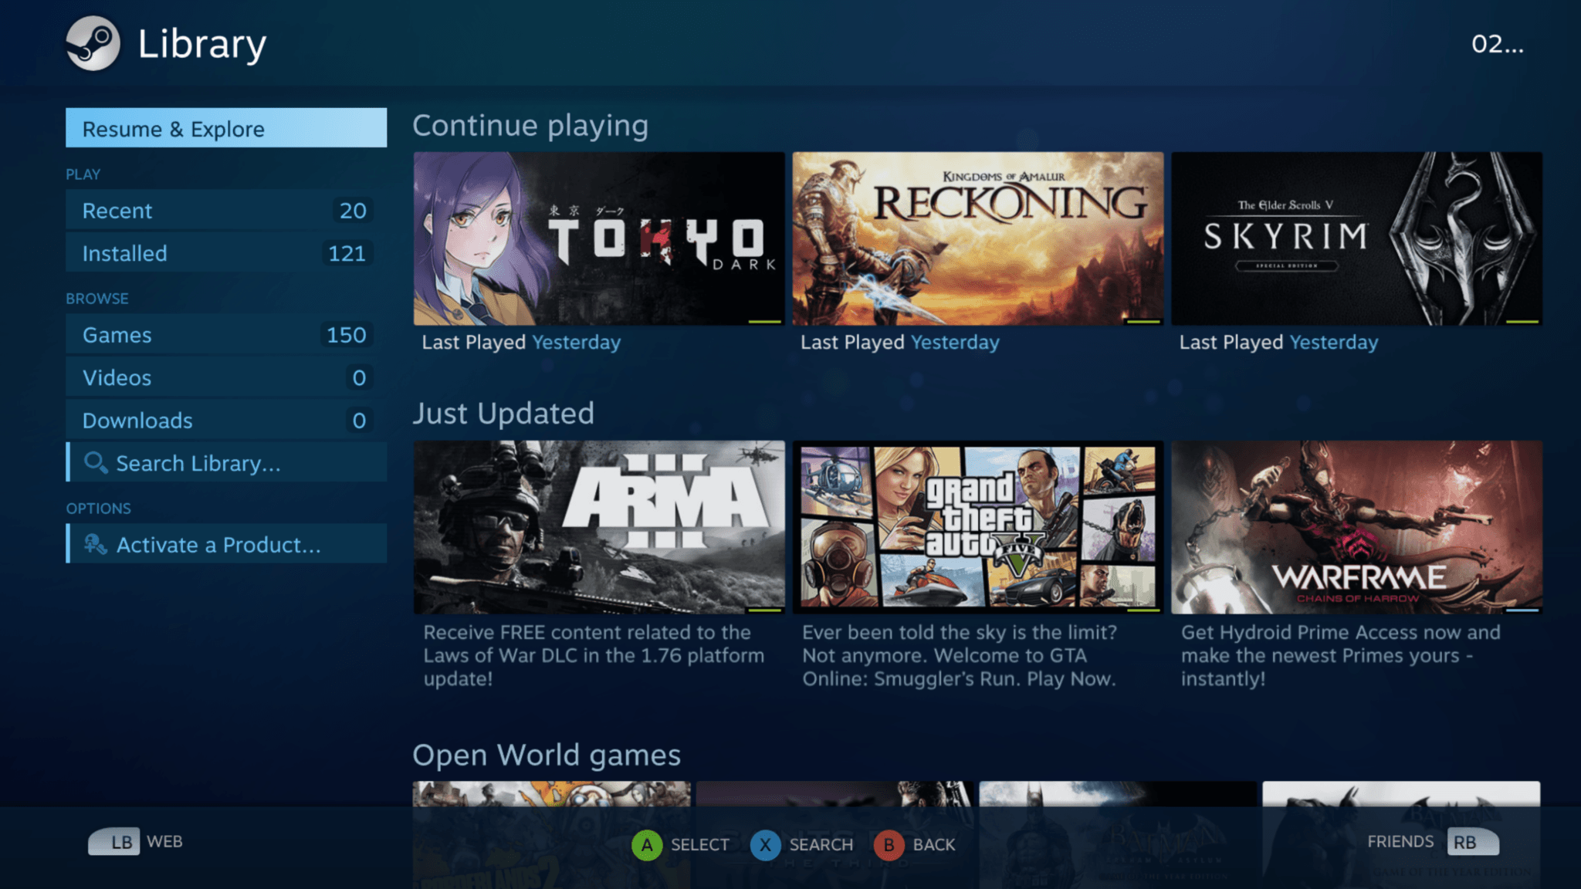Click the PLAY section label

(x=83, y=174)
